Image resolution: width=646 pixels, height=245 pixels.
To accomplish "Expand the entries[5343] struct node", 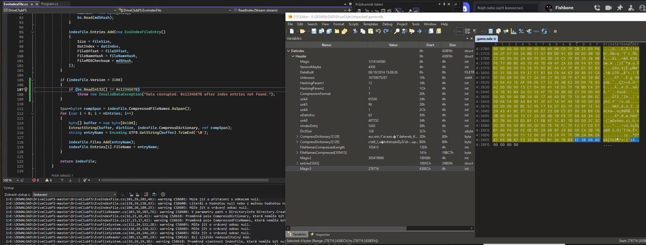I will pos(297,163).
